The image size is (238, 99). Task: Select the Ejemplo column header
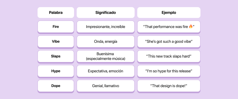[x=169, y=13]
